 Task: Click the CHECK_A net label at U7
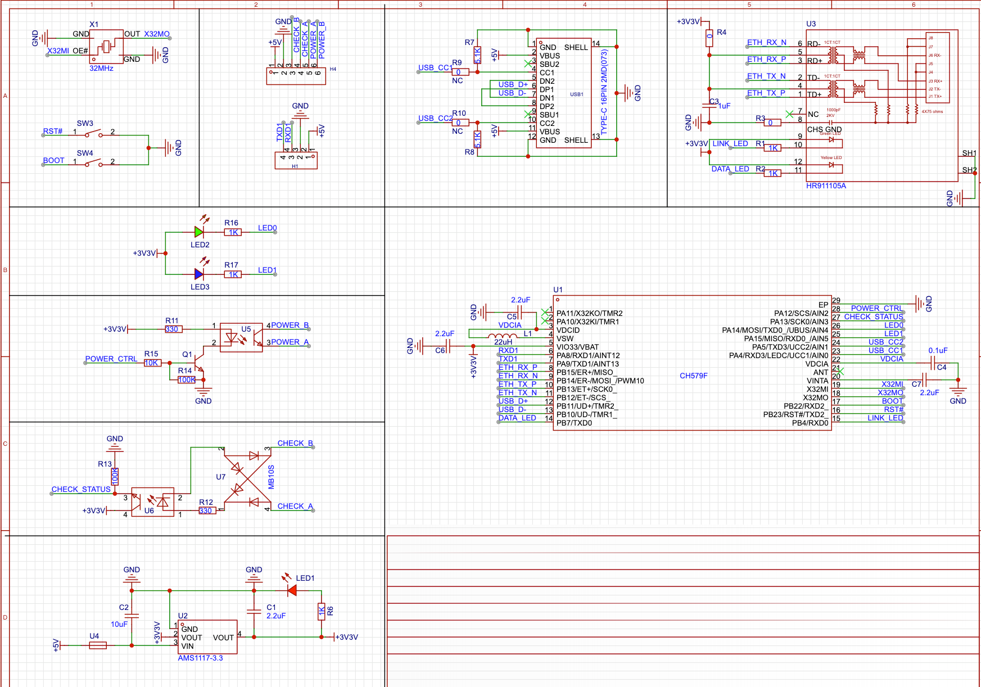[295, 506]
